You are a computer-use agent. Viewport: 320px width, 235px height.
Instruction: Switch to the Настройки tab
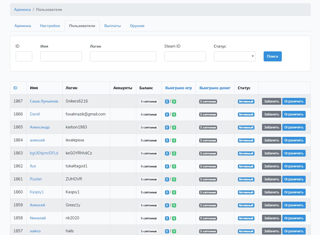[x=50, y=26]
